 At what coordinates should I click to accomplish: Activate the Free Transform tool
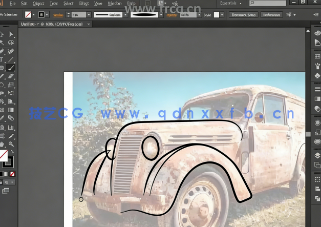click(11, 93)
